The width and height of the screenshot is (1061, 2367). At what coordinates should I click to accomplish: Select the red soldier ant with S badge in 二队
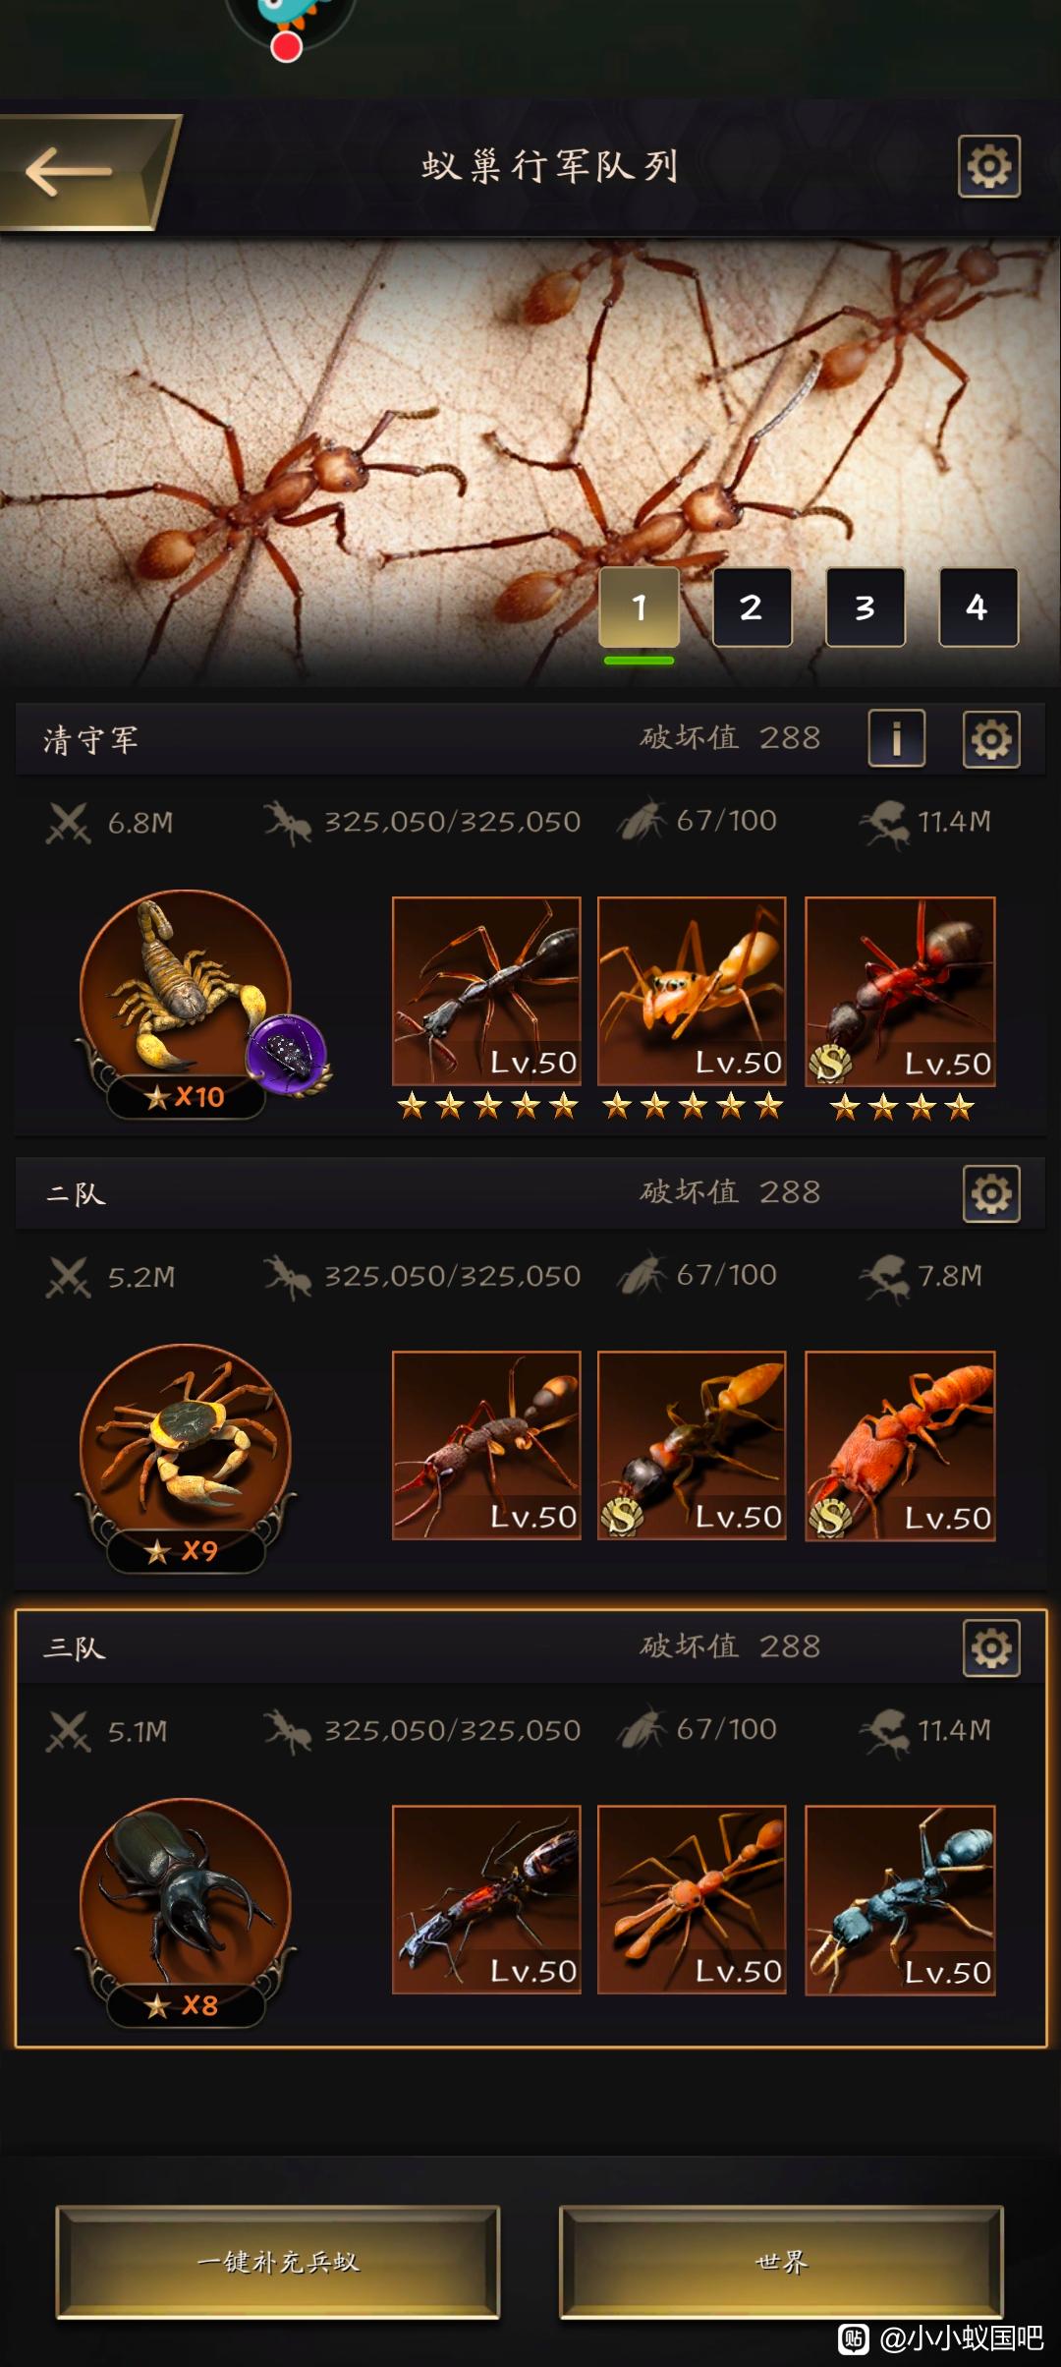click(900, 1446)
